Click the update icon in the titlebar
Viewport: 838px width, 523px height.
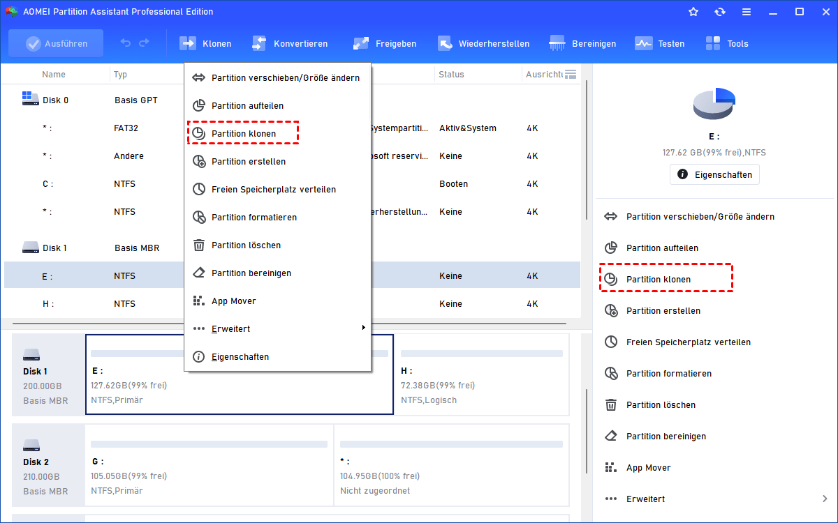(719, 11)
